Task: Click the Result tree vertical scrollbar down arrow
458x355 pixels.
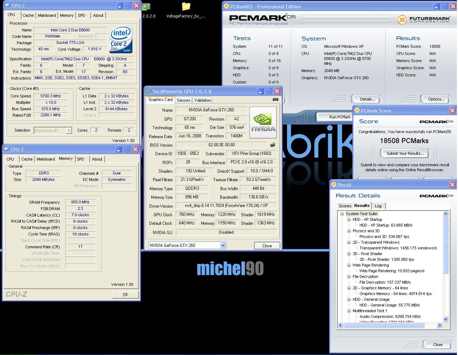Action: pyautogui.click(x=446, y=319)
